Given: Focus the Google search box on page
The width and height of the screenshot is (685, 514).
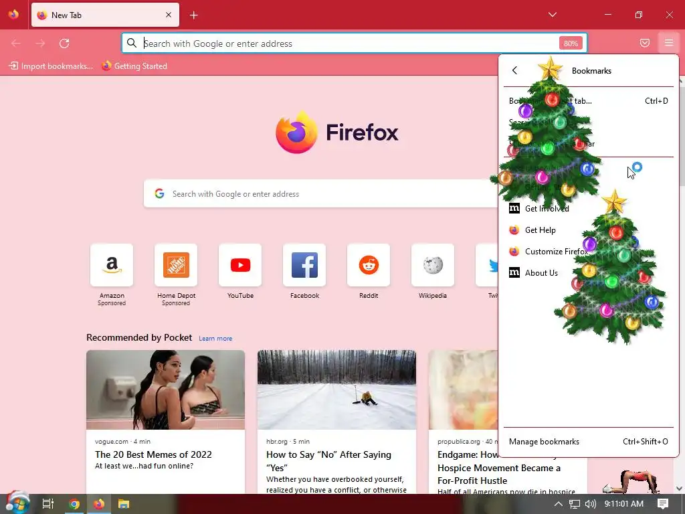Looking at the screenshot, I should click(321, 193).
